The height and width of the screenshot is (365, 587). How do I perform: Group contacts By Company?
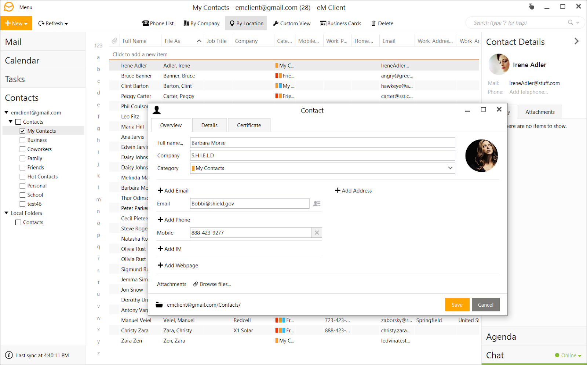click(x=201, y=23)
